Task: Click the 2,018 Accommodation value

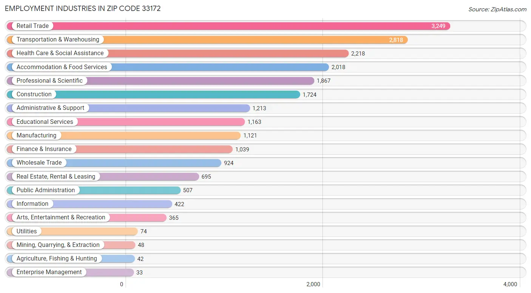Action: coord(338,67)
